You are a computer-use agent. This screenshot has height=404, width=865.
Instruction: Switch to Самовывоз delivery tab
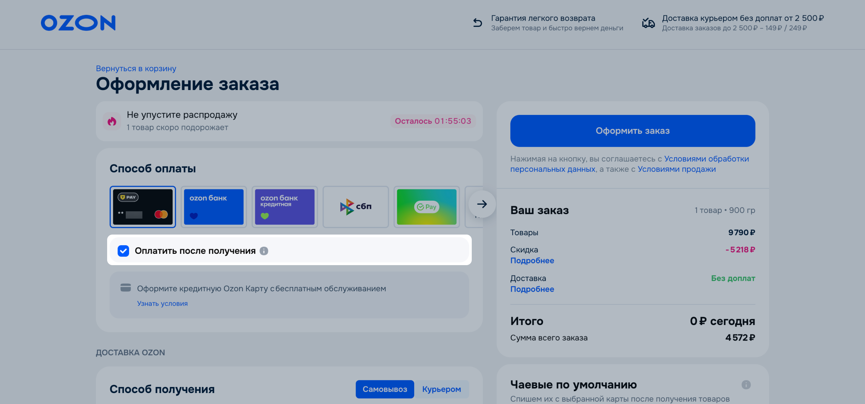385,389
